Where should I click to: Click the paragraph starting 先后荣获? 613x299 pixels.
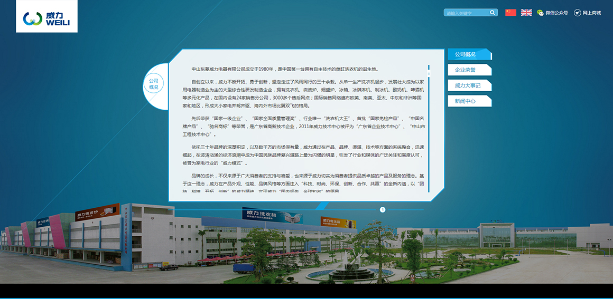coord(304,127)
